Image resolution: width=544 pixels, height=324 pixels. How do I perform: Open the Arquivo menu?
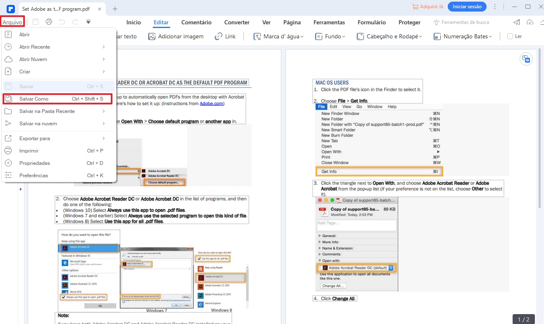click(x=12, y=22)
